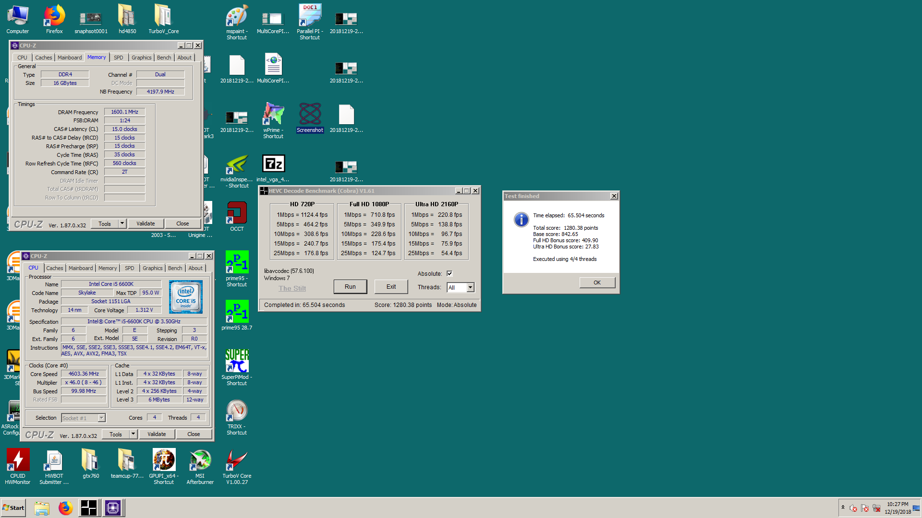
Task: Open Graphics tab in upper CPU-Z
Action: click(141, 58)
